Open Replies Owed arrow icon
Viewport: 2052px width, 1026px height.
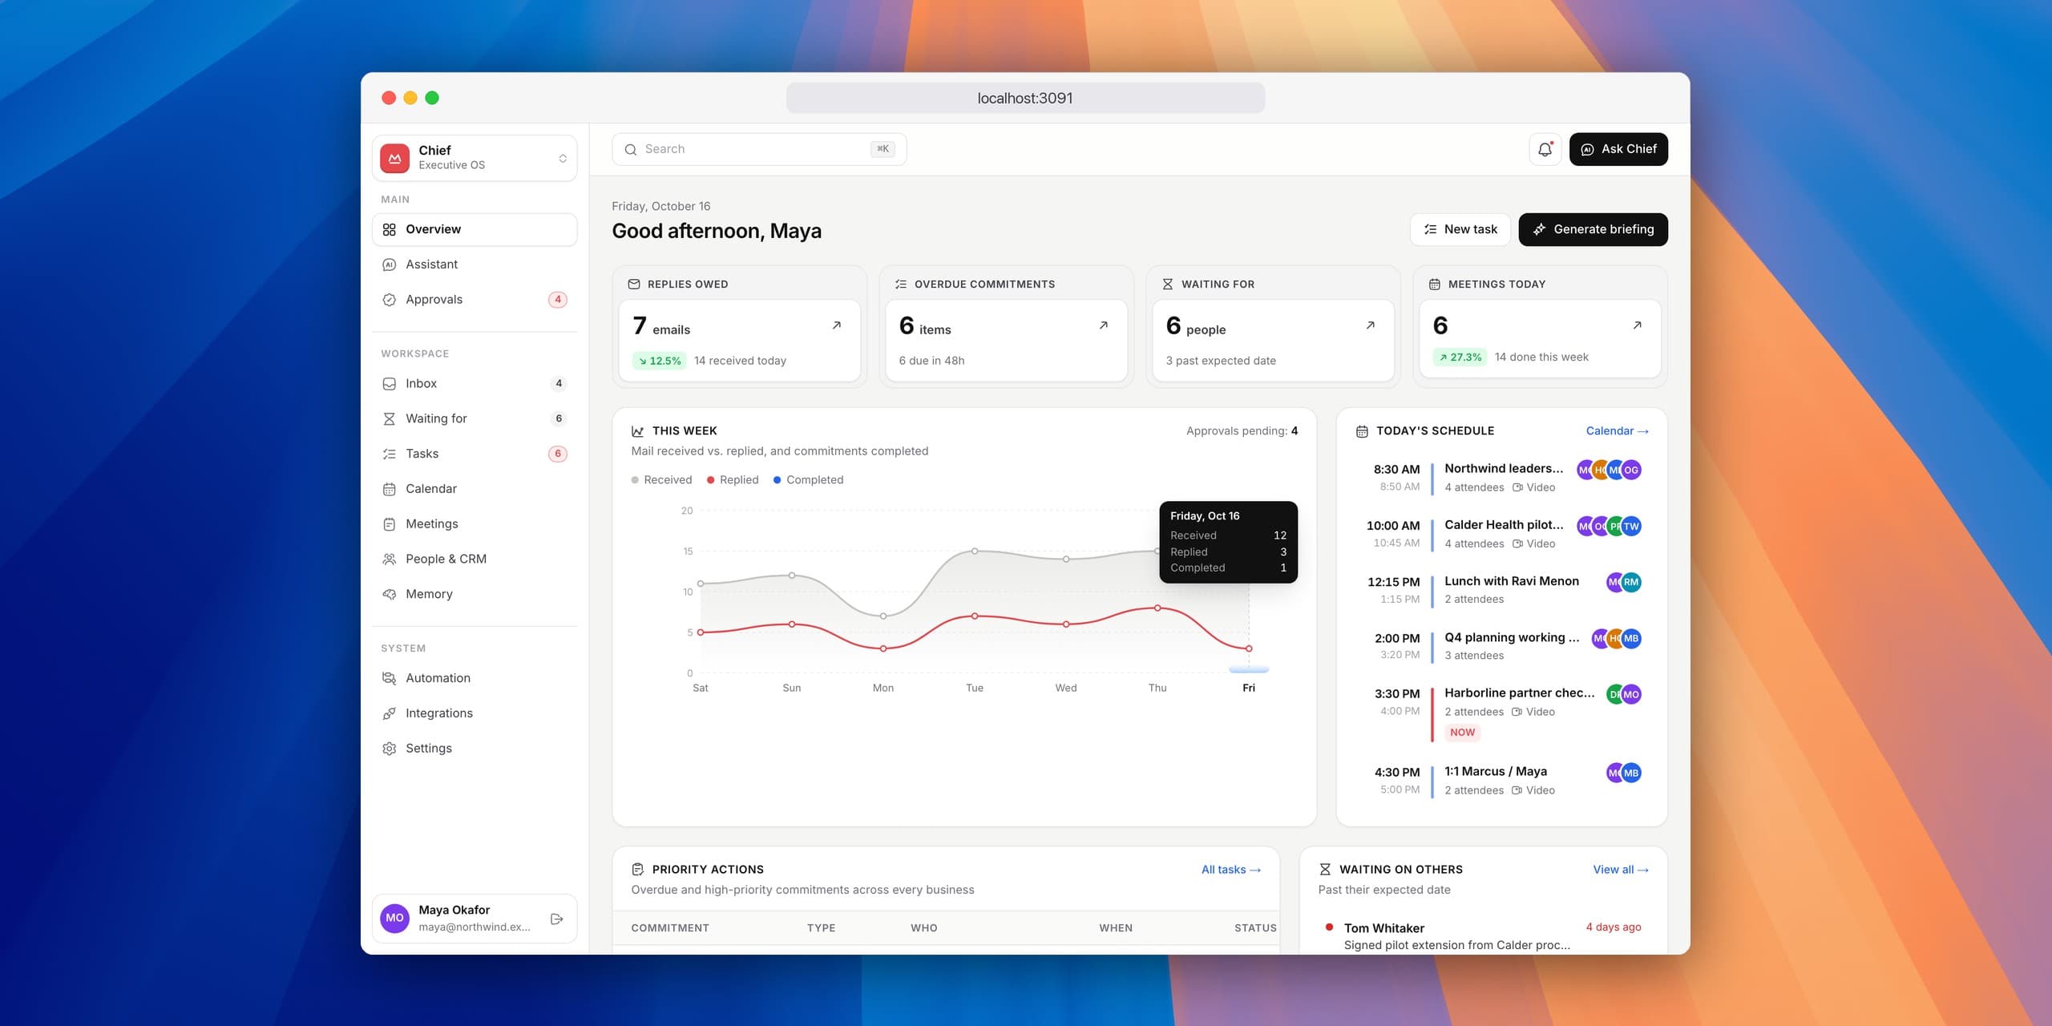tap(836, 325)
